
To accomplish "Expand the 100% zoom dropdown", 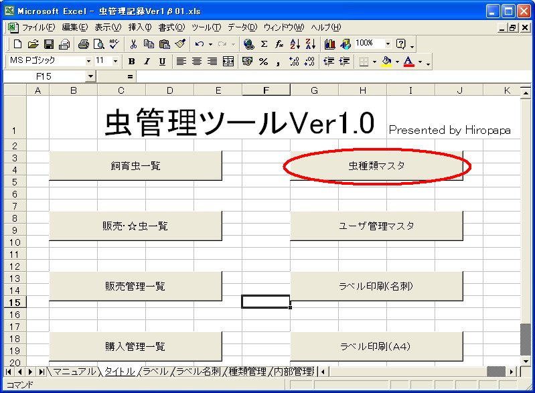I will (387, 44).
